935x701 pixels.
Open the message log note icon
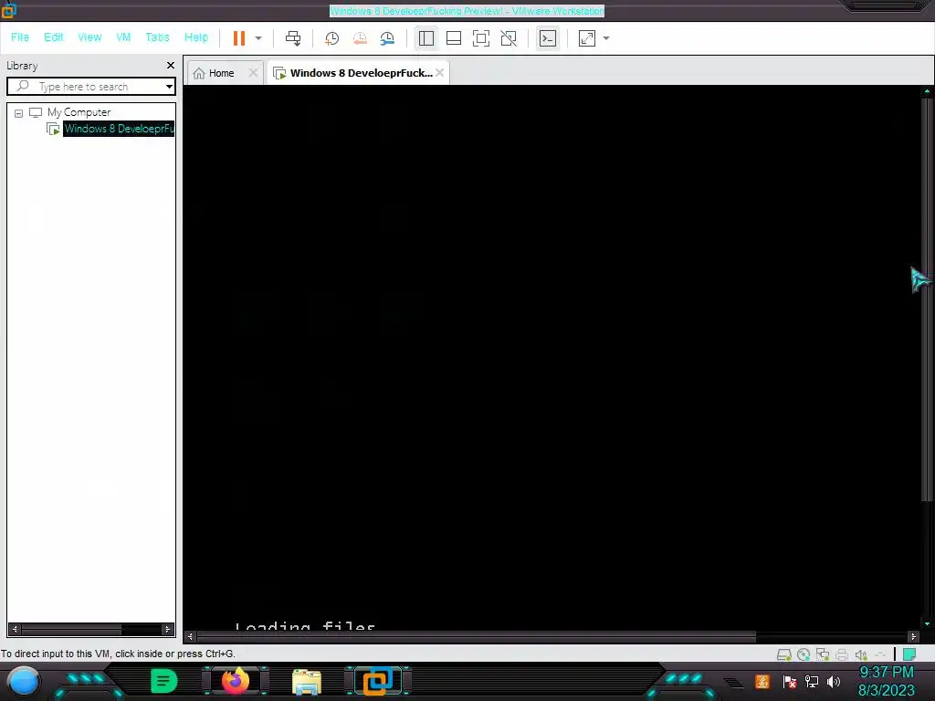[909, 654]
